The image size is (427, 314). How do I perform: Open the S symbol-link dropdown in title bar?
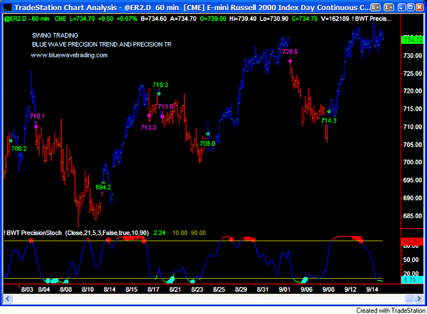376,8
